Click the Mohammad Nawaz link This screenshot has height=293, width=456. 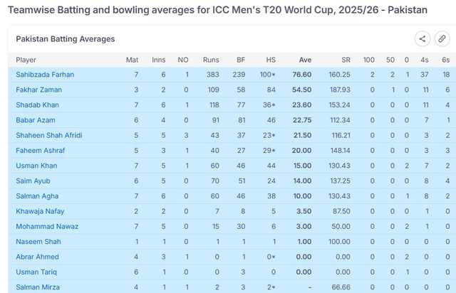[x=47, y=226]
